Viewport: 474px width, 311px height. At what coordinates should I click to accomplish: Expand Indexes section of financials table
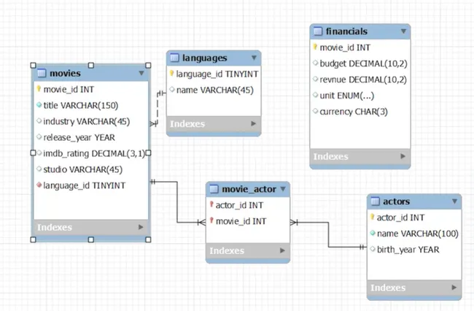pyautogui.click(x=403, y=156)
